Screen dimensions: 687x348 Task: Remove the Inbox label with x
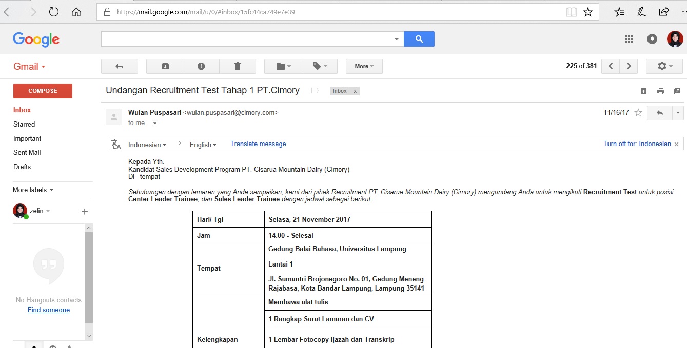[355, 91]
